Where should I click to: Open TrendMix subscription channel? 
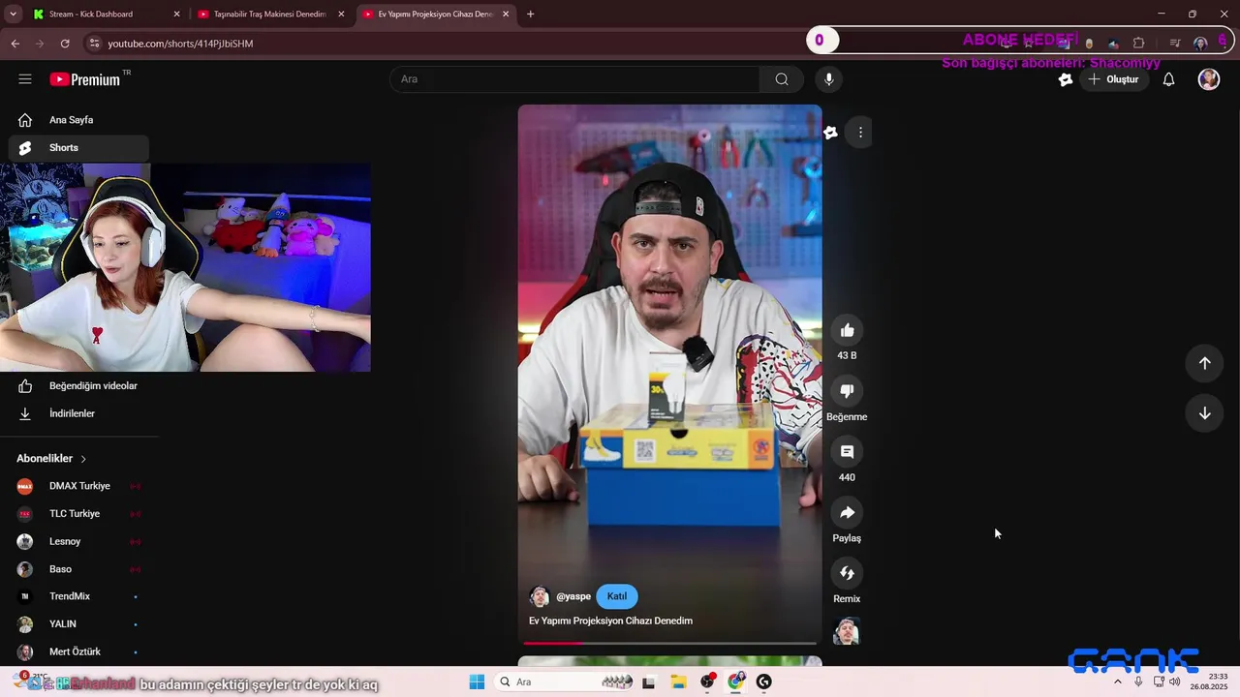(77, 596)
